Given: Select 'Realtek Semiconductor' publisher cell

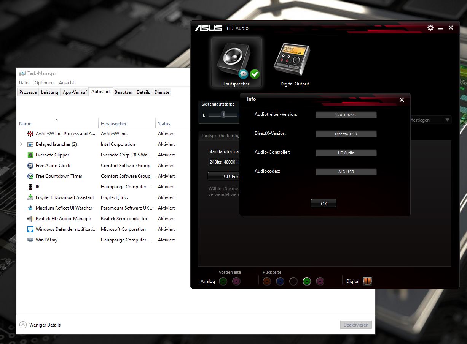Looking at the screenshot, I should [124, 219].
